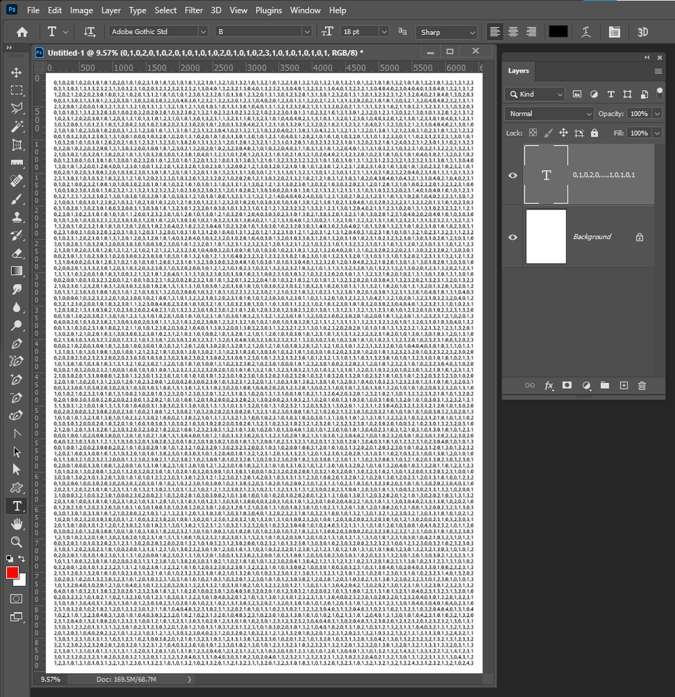
Task: Select the Move tool
Action: point(17,73)
